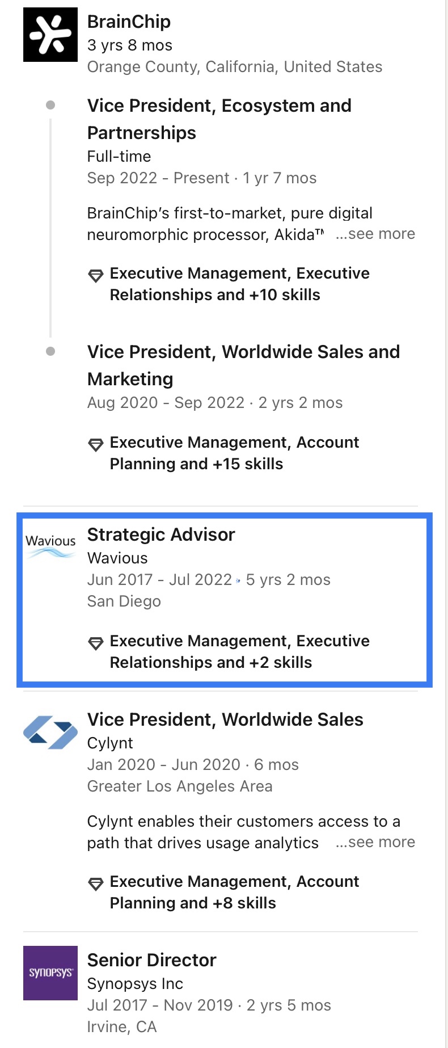
Task: Click the Wavious company logo
Action: [50, 546]
